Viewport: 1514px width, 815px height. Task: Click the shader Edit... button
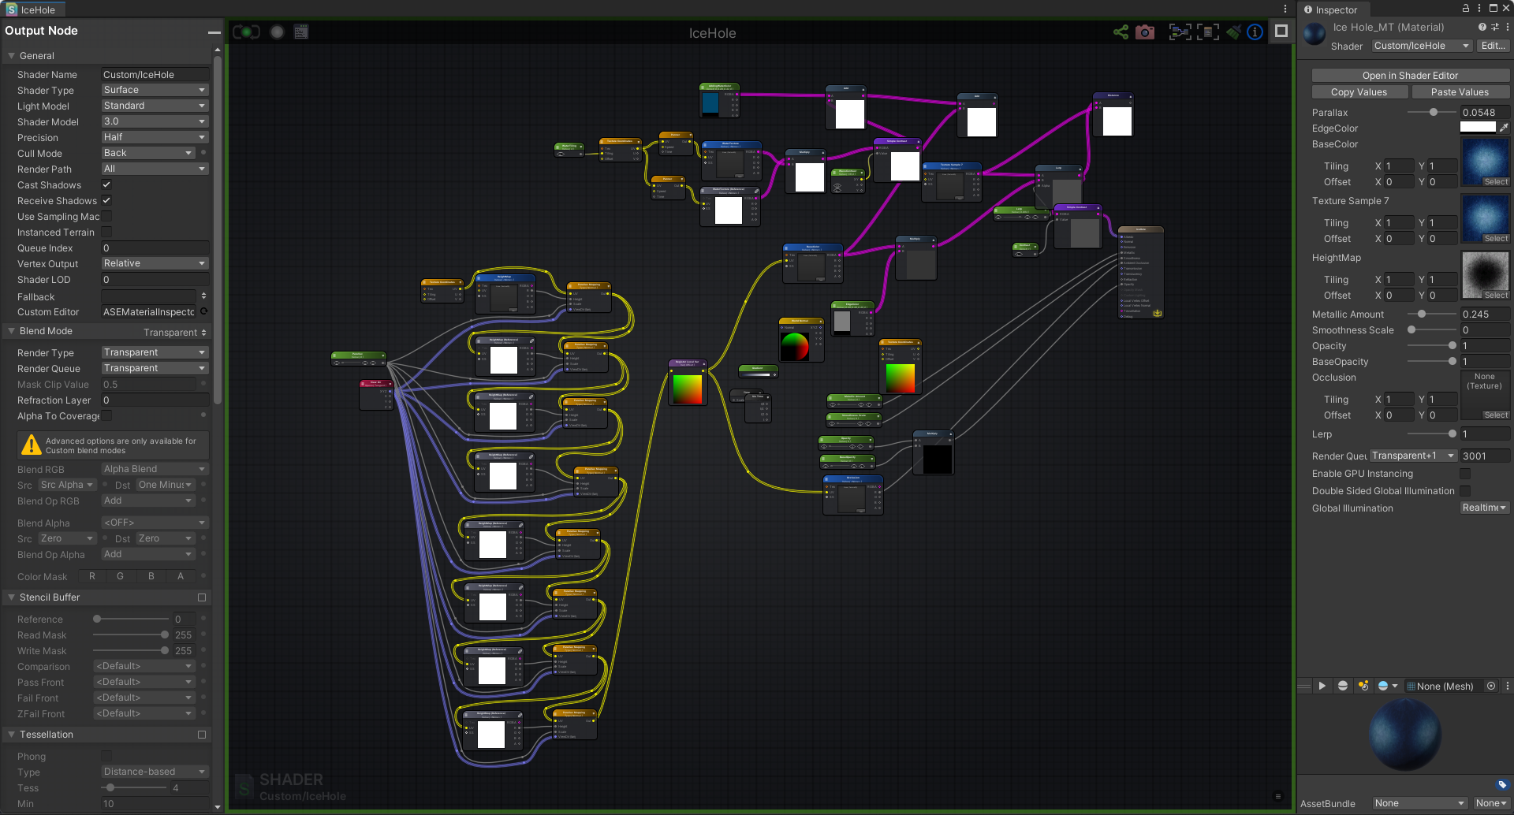click(x=1493, y=46)
